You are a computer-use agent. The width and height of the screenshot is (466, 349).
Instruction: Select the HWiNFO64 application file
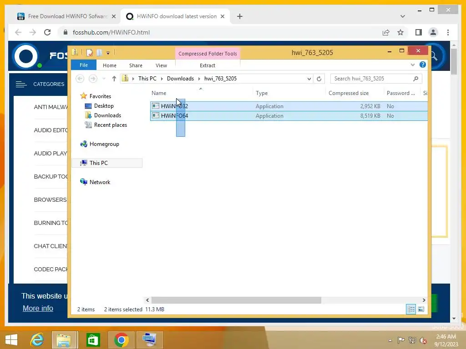pyautogui.click(x=289, y=116)
